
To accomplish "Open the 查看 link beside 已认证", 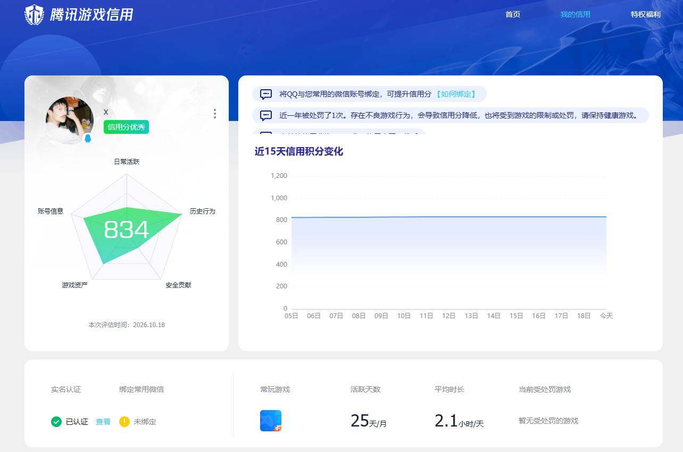I will click(103, 422).
